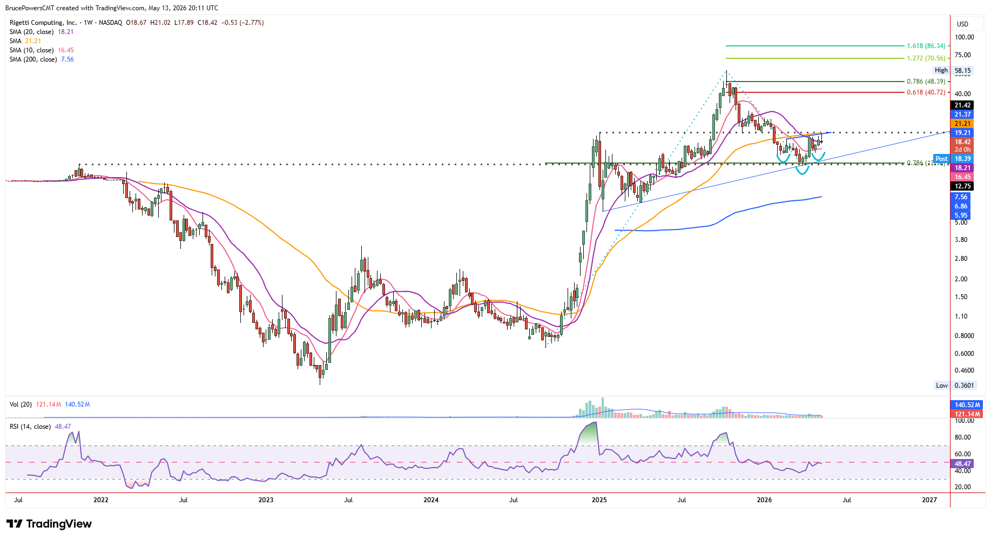Click the 0.6000 price axis label
This screenshot has height=540, width=991.
point(965,354)
